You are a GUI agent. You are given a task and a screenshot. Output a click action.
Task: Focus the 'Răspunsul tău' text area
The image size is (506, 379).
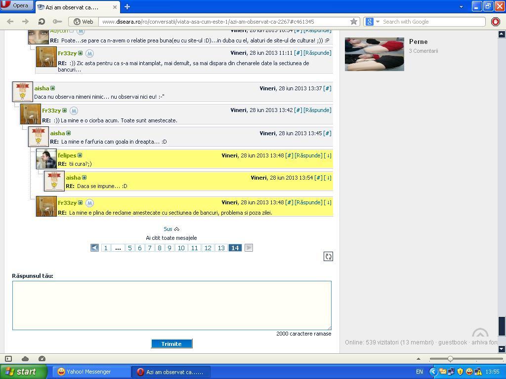(x=171, y=305)
